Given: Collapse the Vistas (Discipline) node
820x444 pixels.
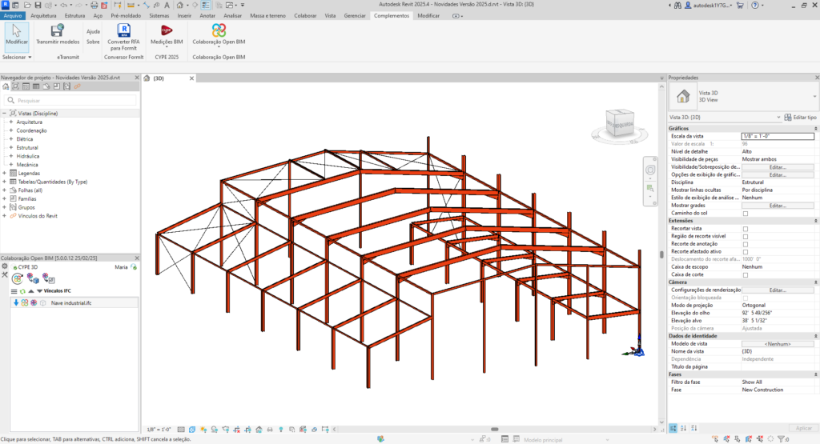Looking at the screenshot, I should coord(4,113).
